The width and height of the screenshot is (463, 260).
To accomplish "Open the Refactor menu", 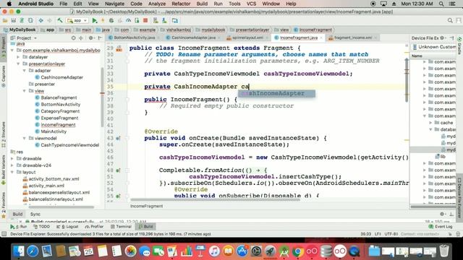I will point(181,4).
